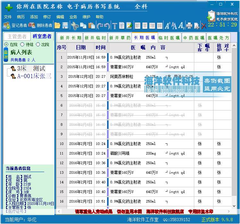Click the redo arrow icon
This screenshot has height=224, width=240.
pos(100,26)
